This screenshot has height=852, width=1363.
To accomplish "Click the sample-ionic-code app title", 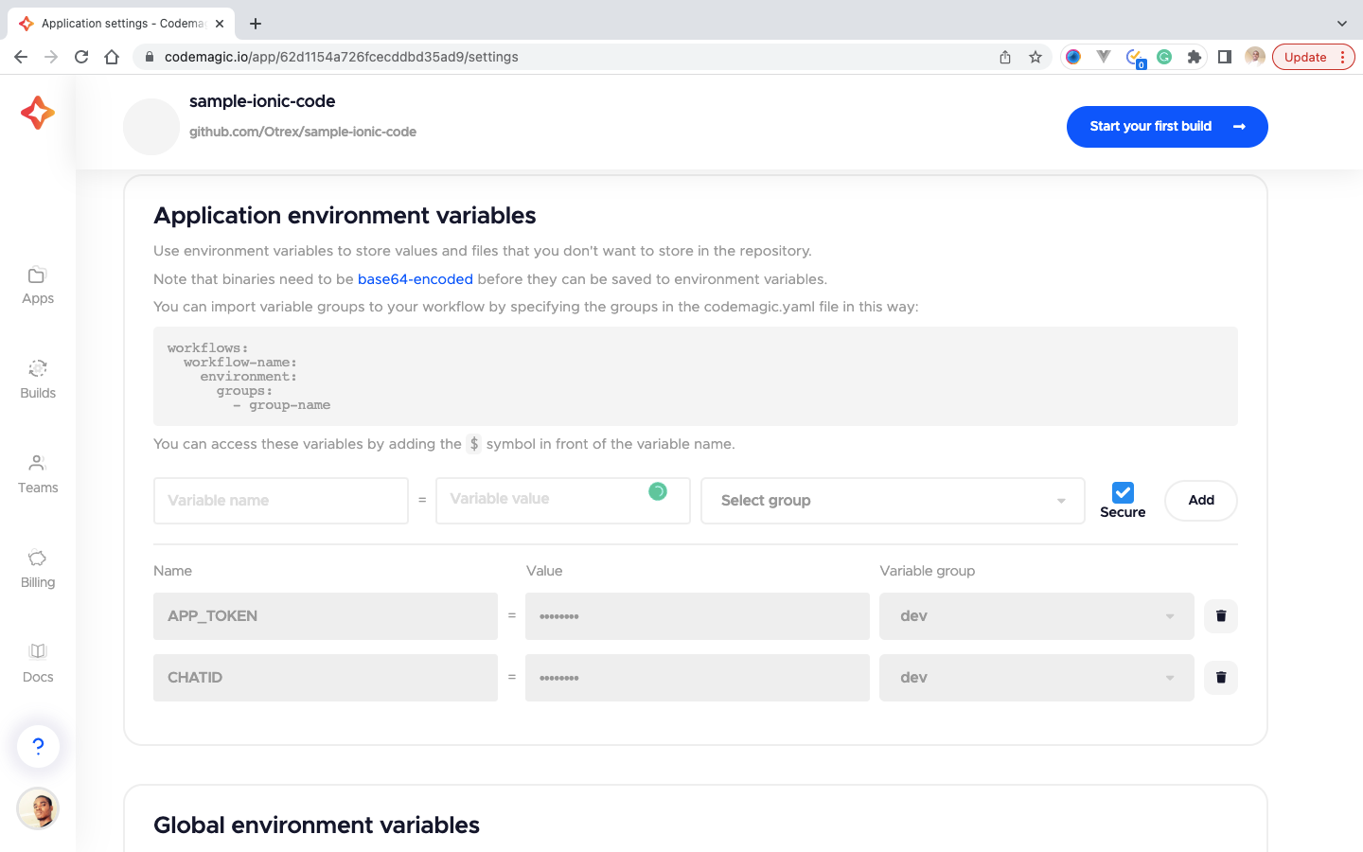I will tap(262, 101).
